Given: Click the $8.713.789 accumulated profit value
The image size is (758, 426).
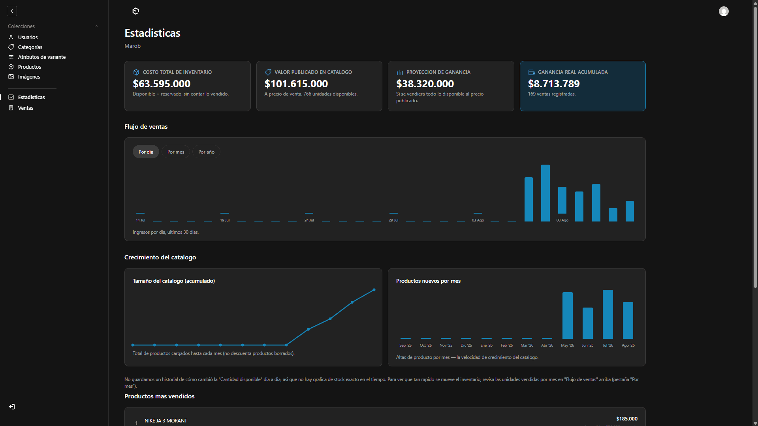Looking at the screenshot, I should (x=554, y=84).
